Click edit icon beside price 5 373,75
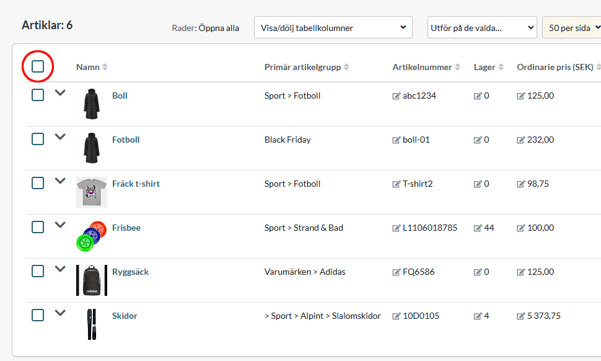601x361 pixels. (x=521, y=316)
